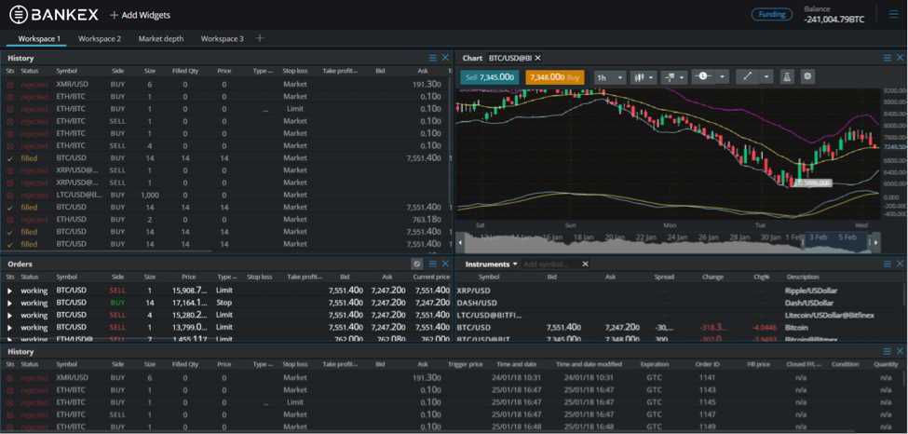This screenshot has height=434, width=908.
Task: Click the 7,348.00 Buy button
Action: coord(555,77)
